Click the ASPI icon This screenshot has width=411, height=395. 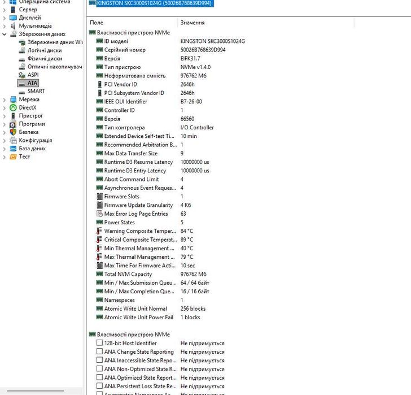22,75
